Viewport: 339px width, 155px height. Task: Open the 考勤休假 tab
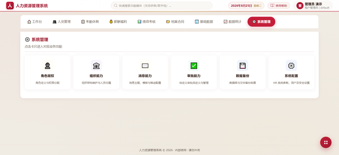pyautogui.click(x=90, y=22)
